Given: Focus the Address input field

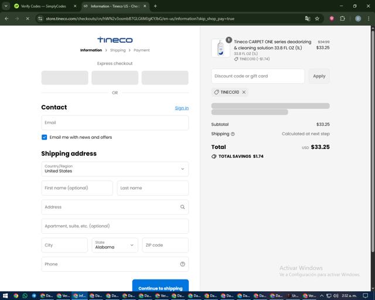Looking at the screenshot, I should coord(115,207).
